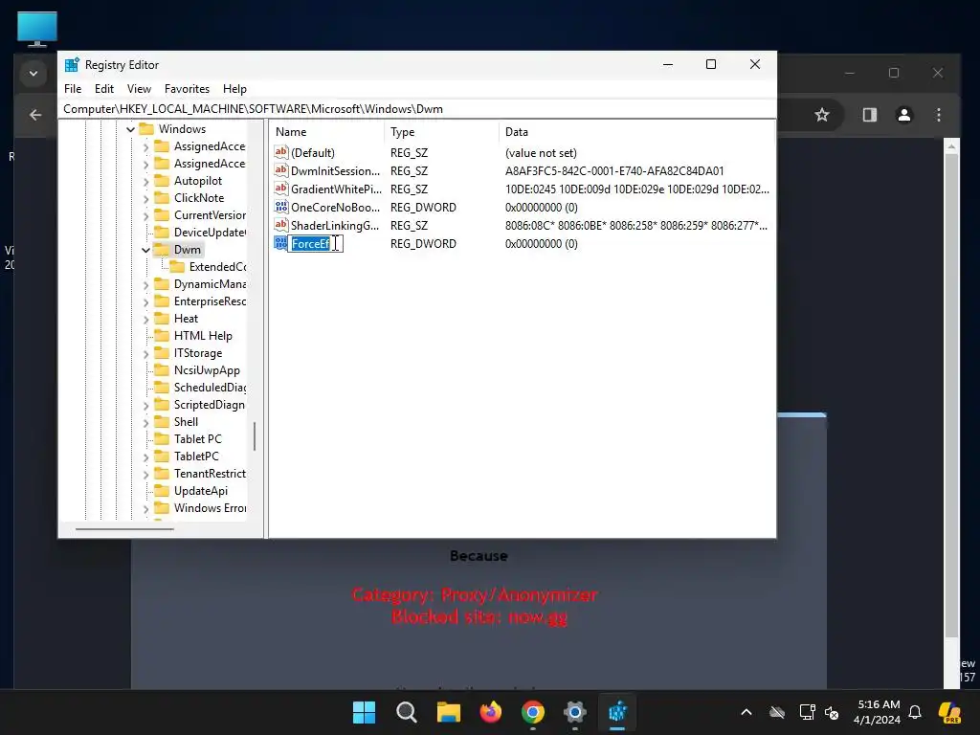Click the GradientWhitePi value icon
The width and height of the screenshot is (980, 735).
281,189
